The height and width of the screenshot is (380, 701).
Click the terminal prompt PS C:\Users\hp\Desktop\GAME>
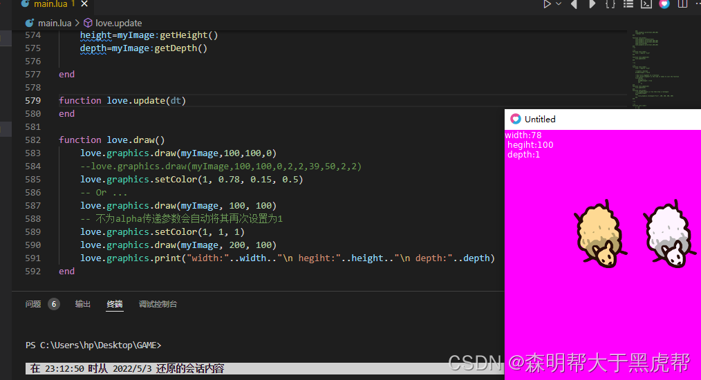(93, 345)
